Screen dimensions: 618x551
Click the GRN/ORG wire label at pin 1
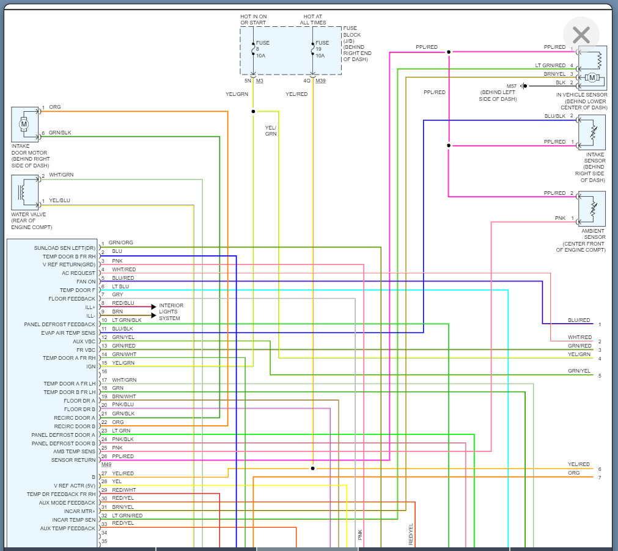tap(120, 243)
